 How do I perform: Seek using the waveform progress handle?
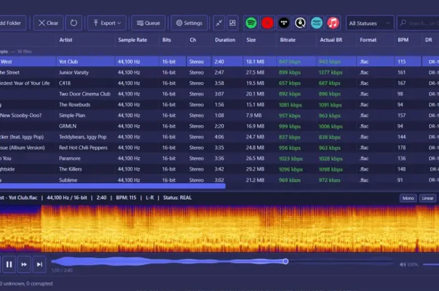(x=285, y=262)
